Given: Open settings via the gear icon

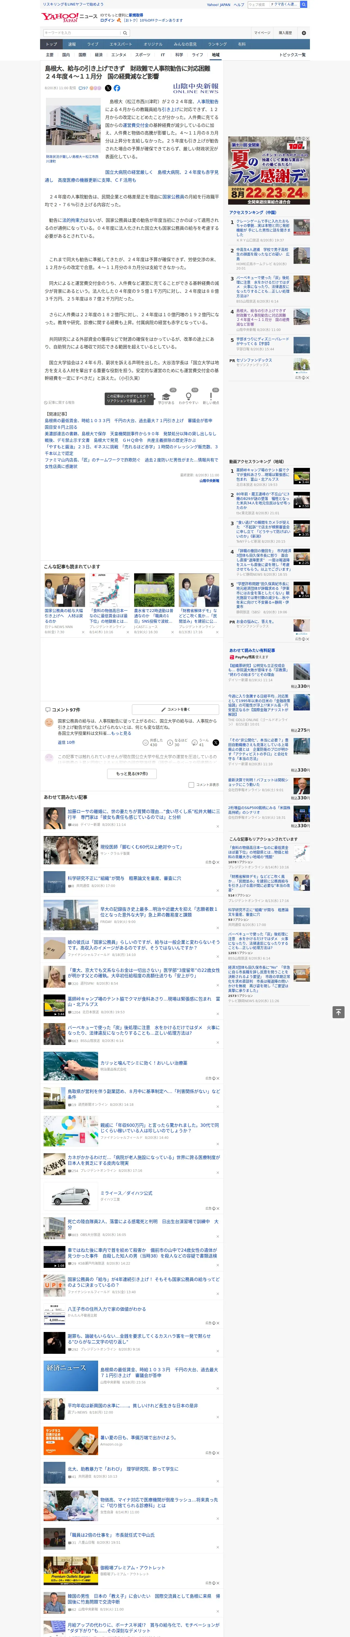Looking at the screenshot, I should point(303,33).
